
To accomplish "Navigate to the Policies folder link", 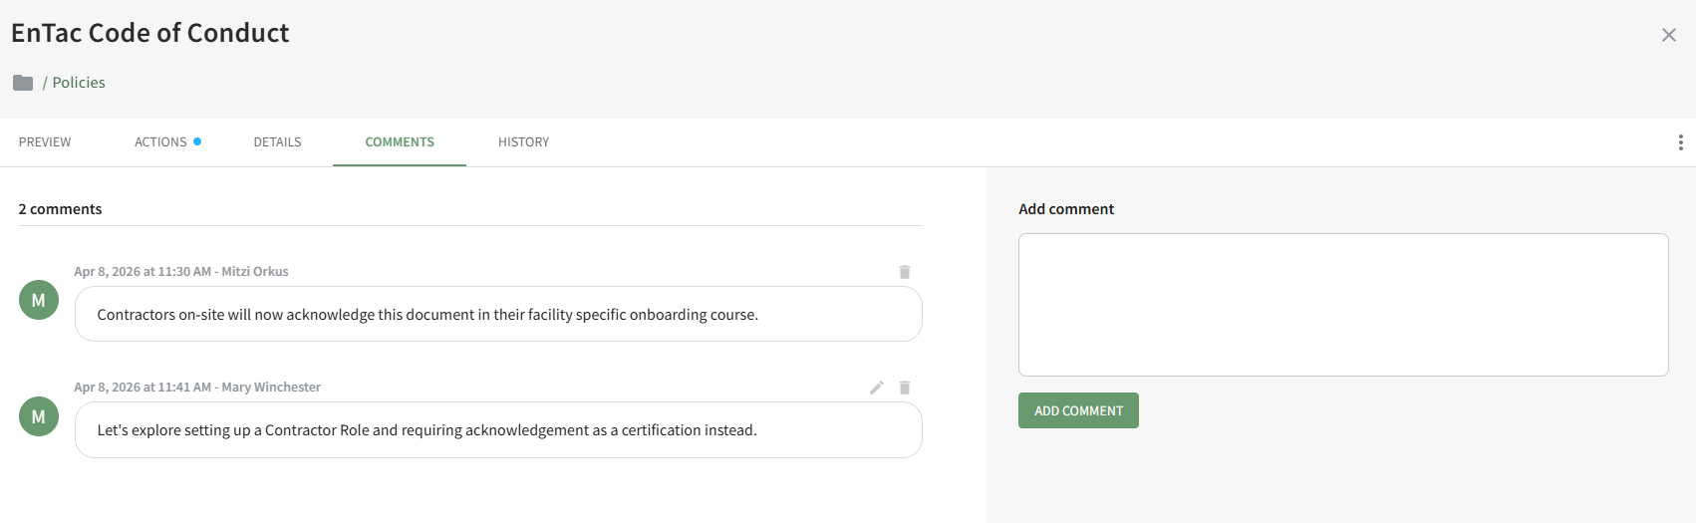I will [79, 83].
